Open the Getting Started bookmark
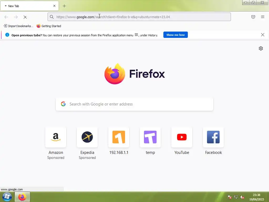Viewport: 269px width, 202px height. click(x=49, y=26)
